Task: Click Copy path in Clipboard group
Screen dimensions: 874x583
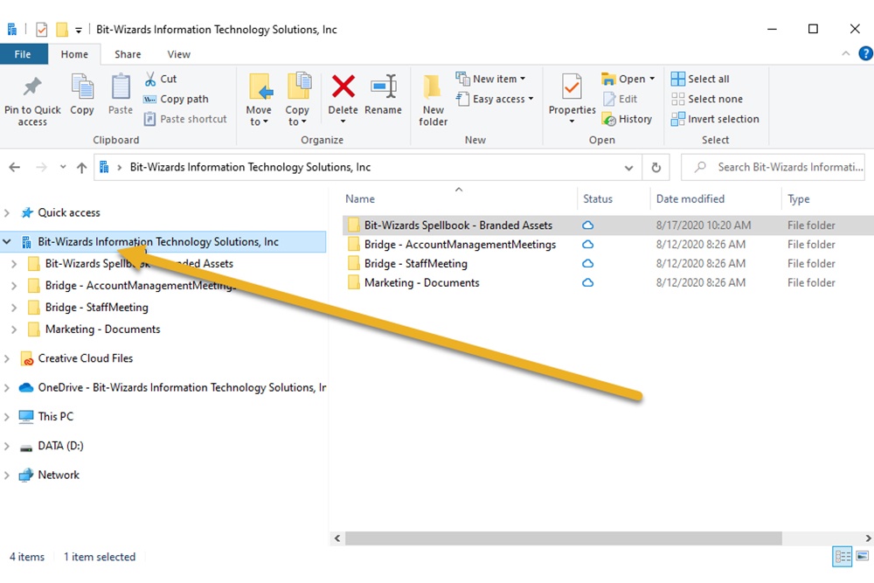Action: tap(177, 100)
